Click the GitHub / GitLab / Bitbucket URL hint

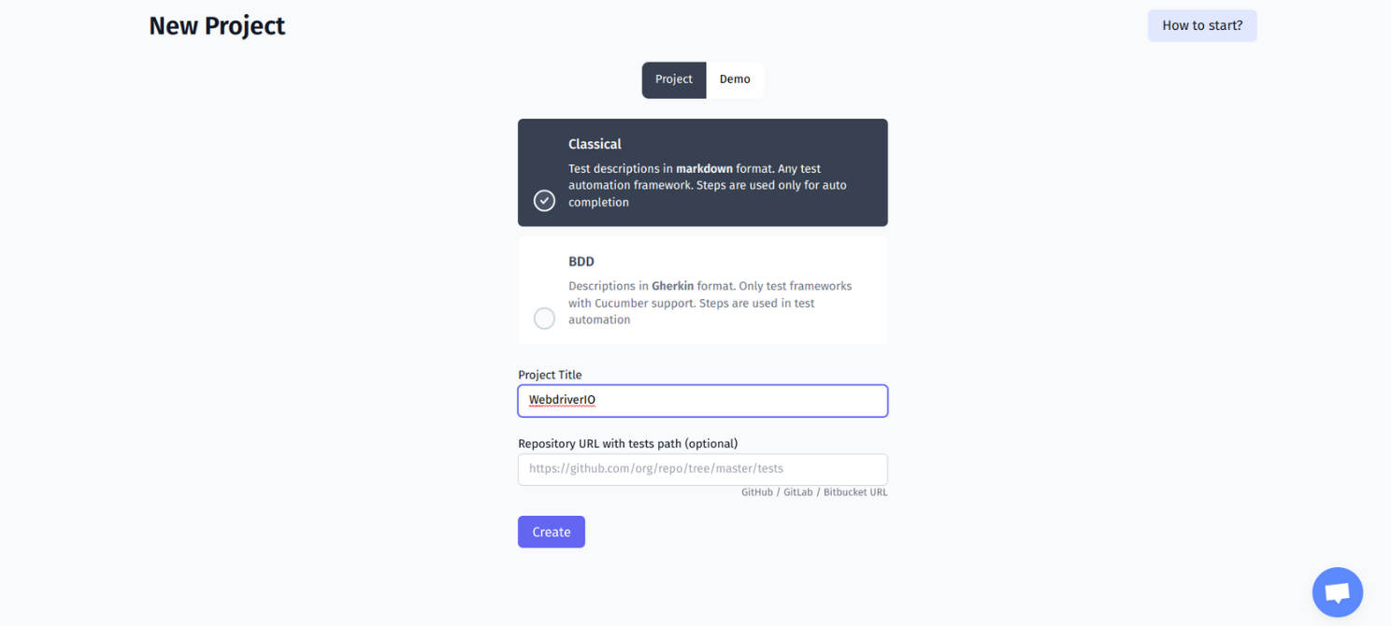coord(813,491)
